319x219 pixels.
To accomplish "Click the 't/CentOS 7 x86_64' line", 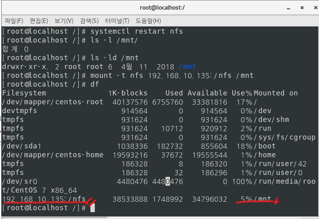I will [x=39, y=191].
